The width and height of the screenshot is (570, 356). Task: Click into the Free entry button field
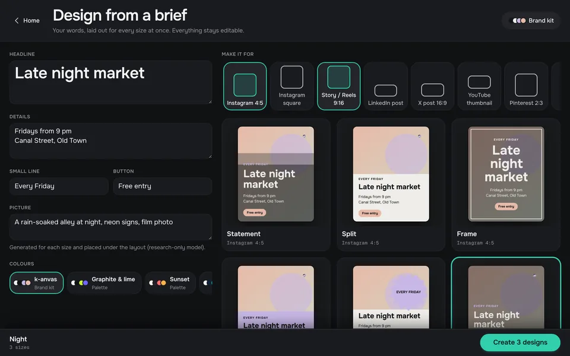click(x=163, y=186)
